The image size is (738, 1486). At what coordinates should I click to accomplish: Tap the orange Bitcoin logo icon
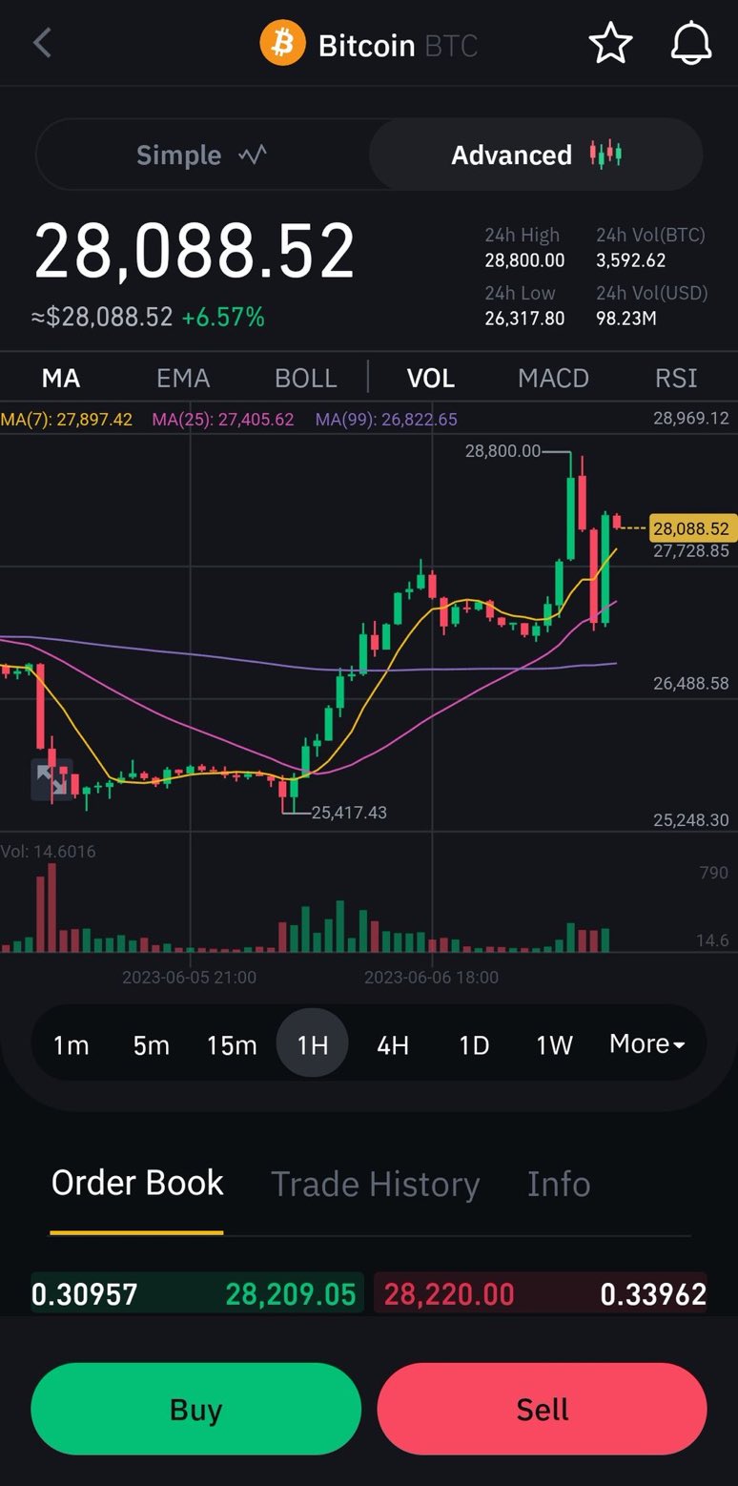(282, 44)
